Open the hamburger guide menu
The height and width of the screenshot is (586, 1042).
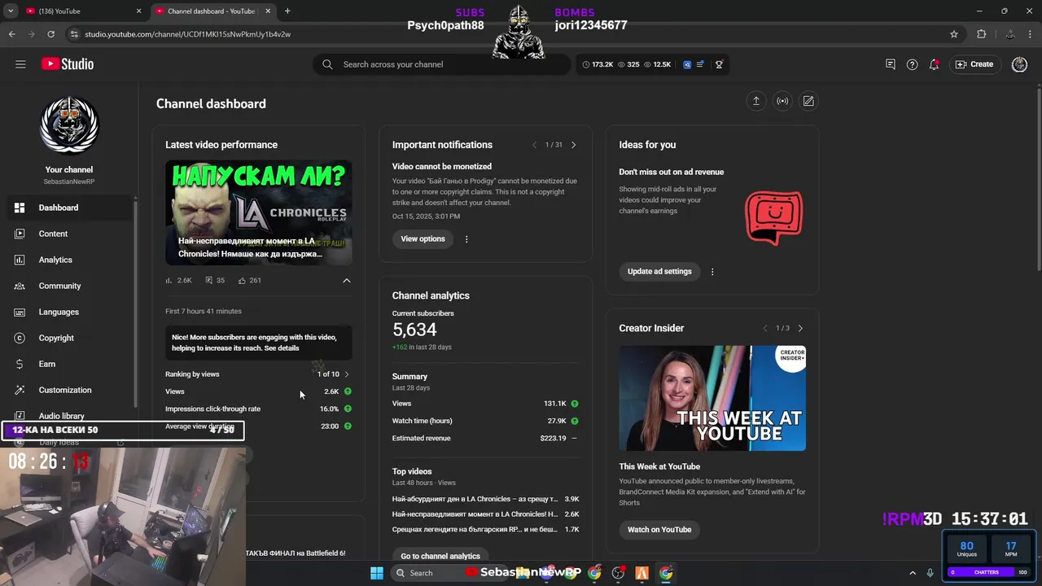point(20,64)
